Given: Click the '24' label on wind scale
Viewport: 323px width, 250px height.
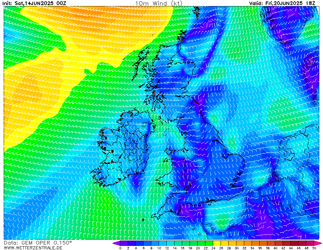Looking at the screenshot, I should (x=213, y=248).
